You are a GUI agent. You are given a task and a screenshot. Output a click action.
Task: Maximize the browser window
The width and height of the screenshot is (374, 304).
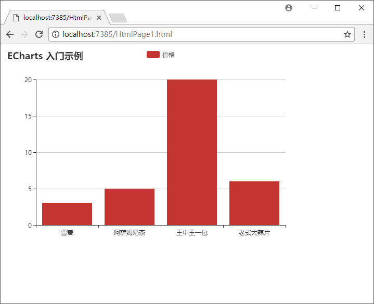point(338,8)
